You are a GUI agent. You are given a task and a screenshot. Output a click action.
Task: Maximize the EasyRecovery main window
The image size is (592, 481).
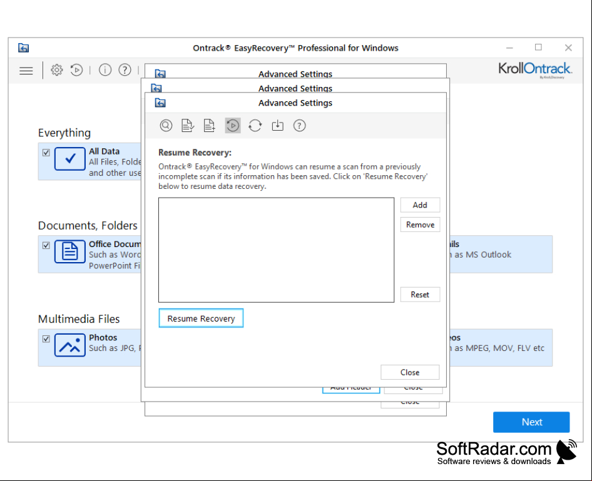point(538,47)
